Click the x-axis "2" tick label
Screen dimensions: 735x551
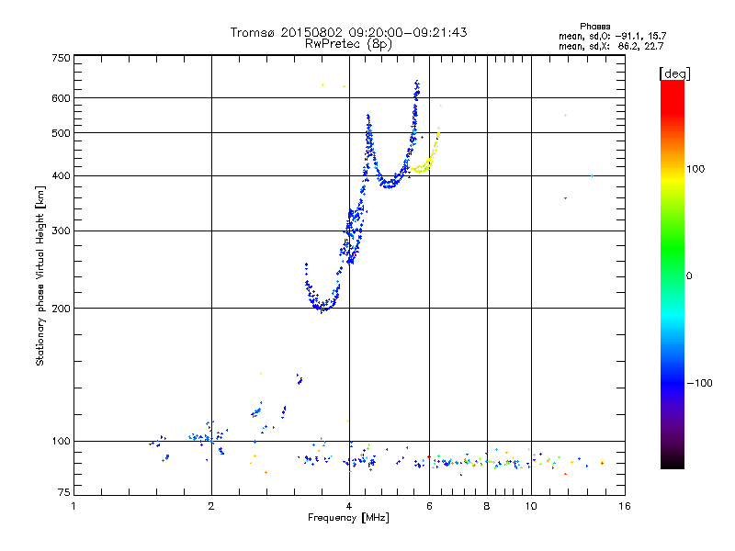211,506
